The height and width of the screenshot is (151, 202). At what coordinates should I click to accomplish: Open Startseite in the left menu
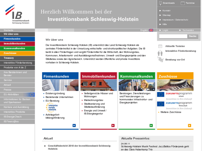[x=18, y=30]
